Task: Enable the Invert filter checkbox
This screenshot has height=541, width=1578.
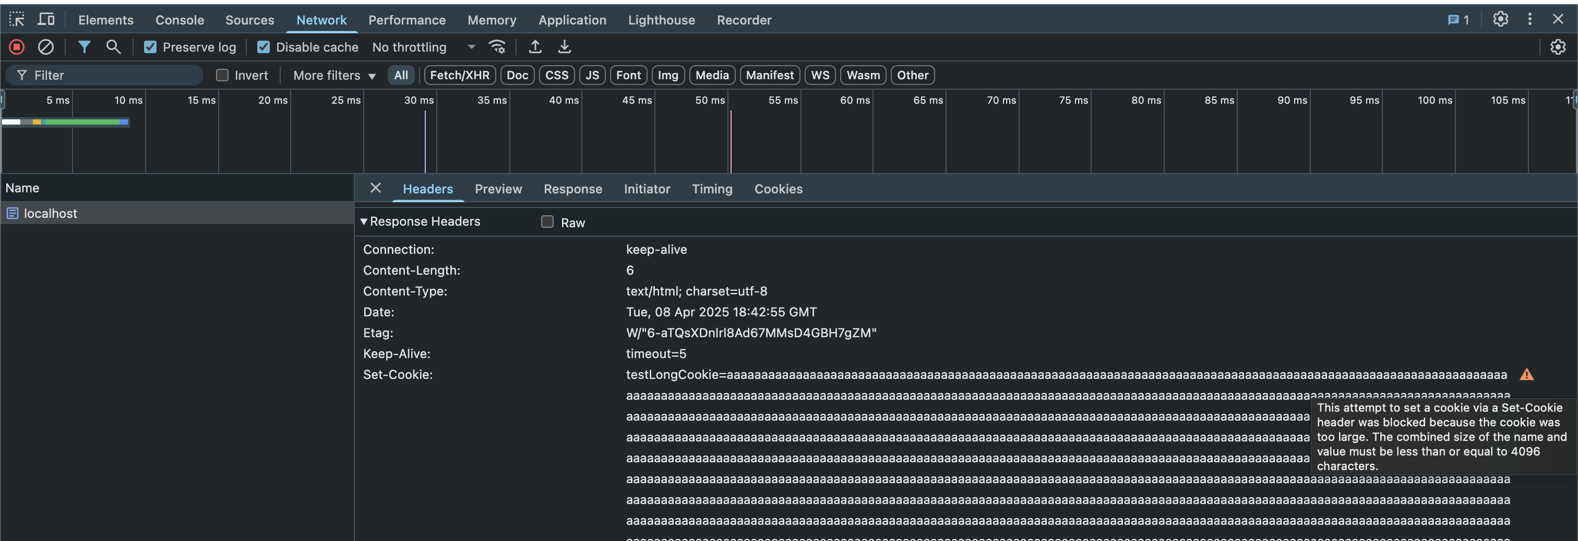Action: tap(222, 75)
